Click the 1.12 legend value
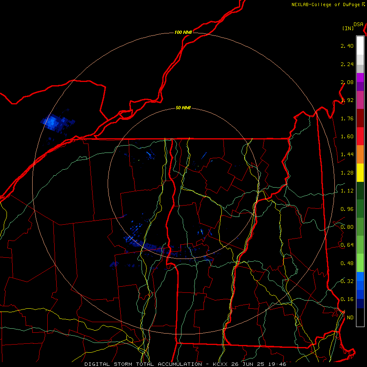The height and width of the screenshot is (367, 367). click(347, 191)
